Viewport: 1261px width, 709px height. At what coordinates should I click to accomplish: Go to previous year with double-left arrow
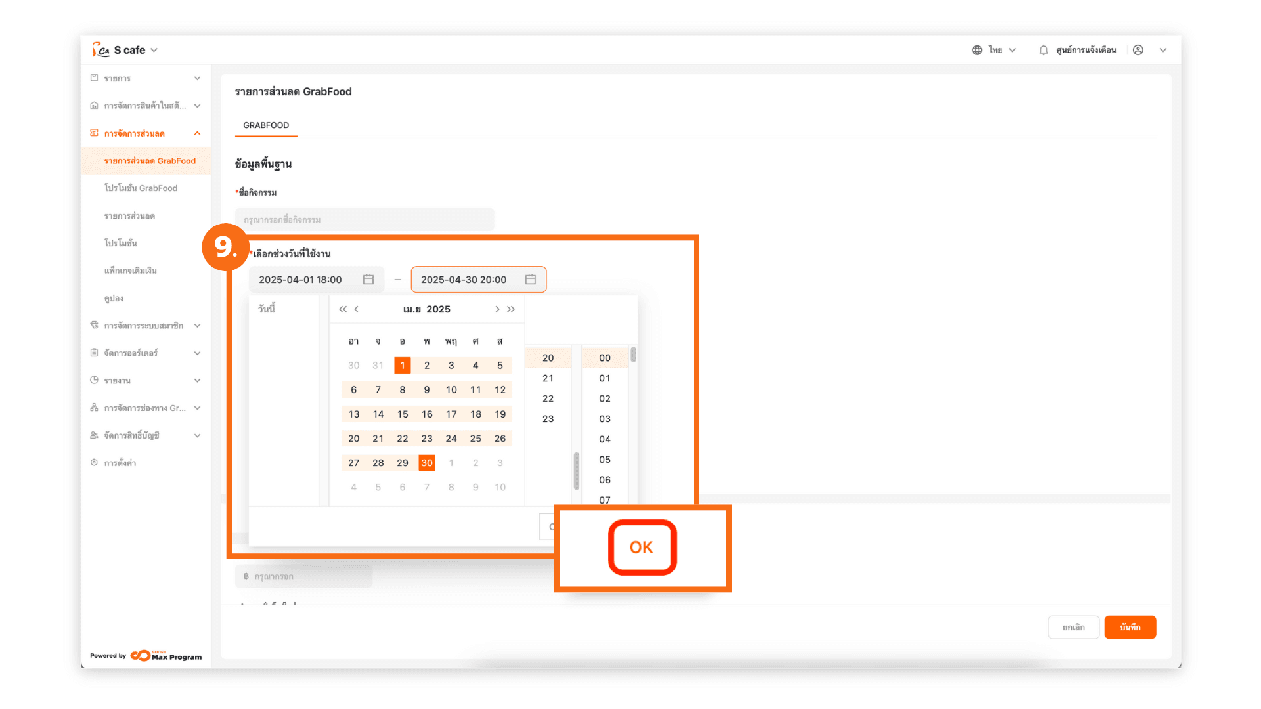[x=343, y=309]
